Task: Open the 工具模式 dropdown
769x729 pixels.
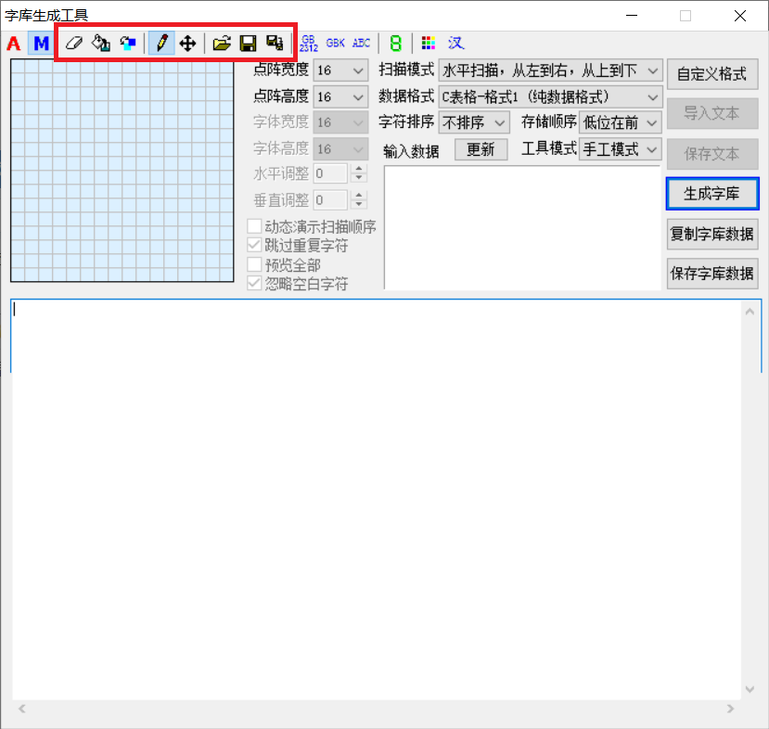Action: pos(621,149)
